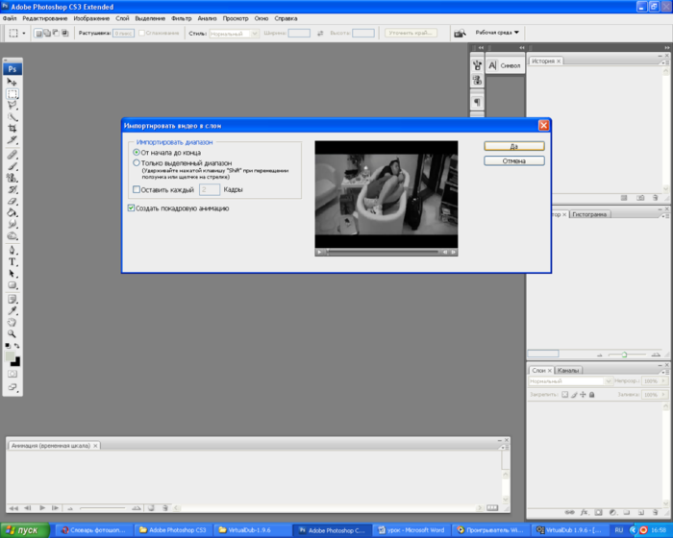Select the Brush tool
673x538 pixels.
12,166
